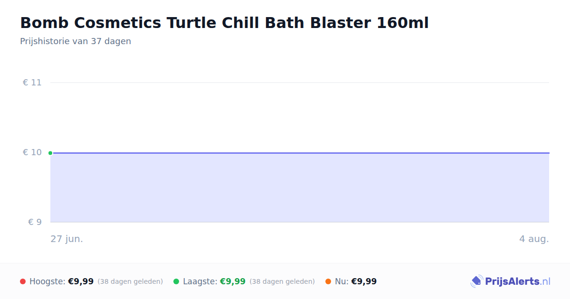The height and width of the screenshot is (299, 570).
Task: Click the 27 jun. start date label
Action: [67, 239]
